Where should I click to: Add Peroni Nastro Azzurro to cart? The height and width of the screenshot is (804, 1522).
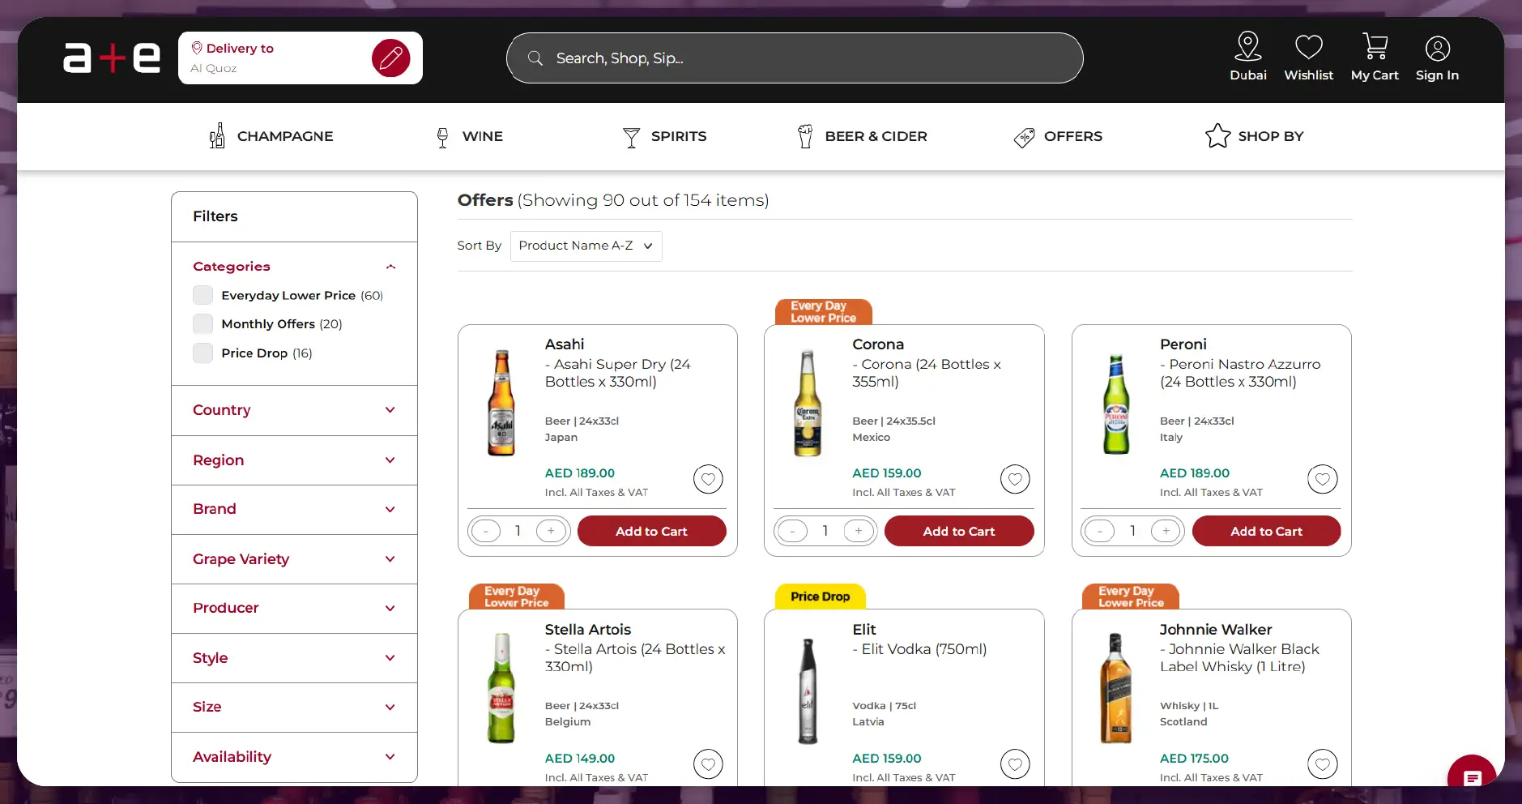1266,531
